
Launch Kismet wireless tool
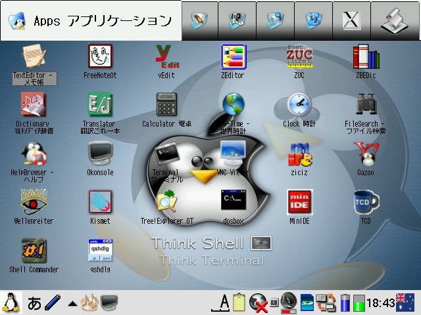[100, 202]
